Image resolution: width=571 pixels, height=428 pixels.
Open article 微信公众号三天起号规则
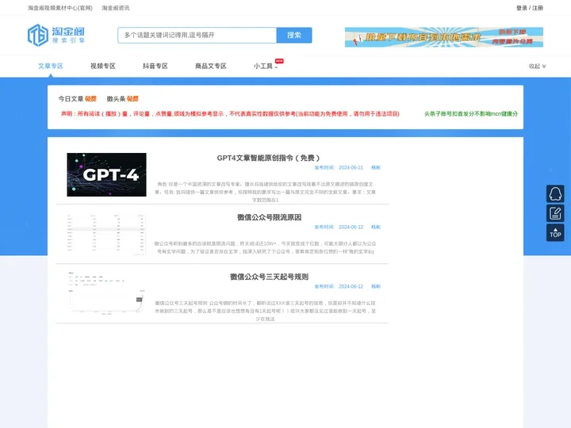coord(269,277)
